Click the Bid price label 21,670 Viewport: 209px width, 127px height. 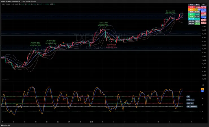[x=204, y=10]
